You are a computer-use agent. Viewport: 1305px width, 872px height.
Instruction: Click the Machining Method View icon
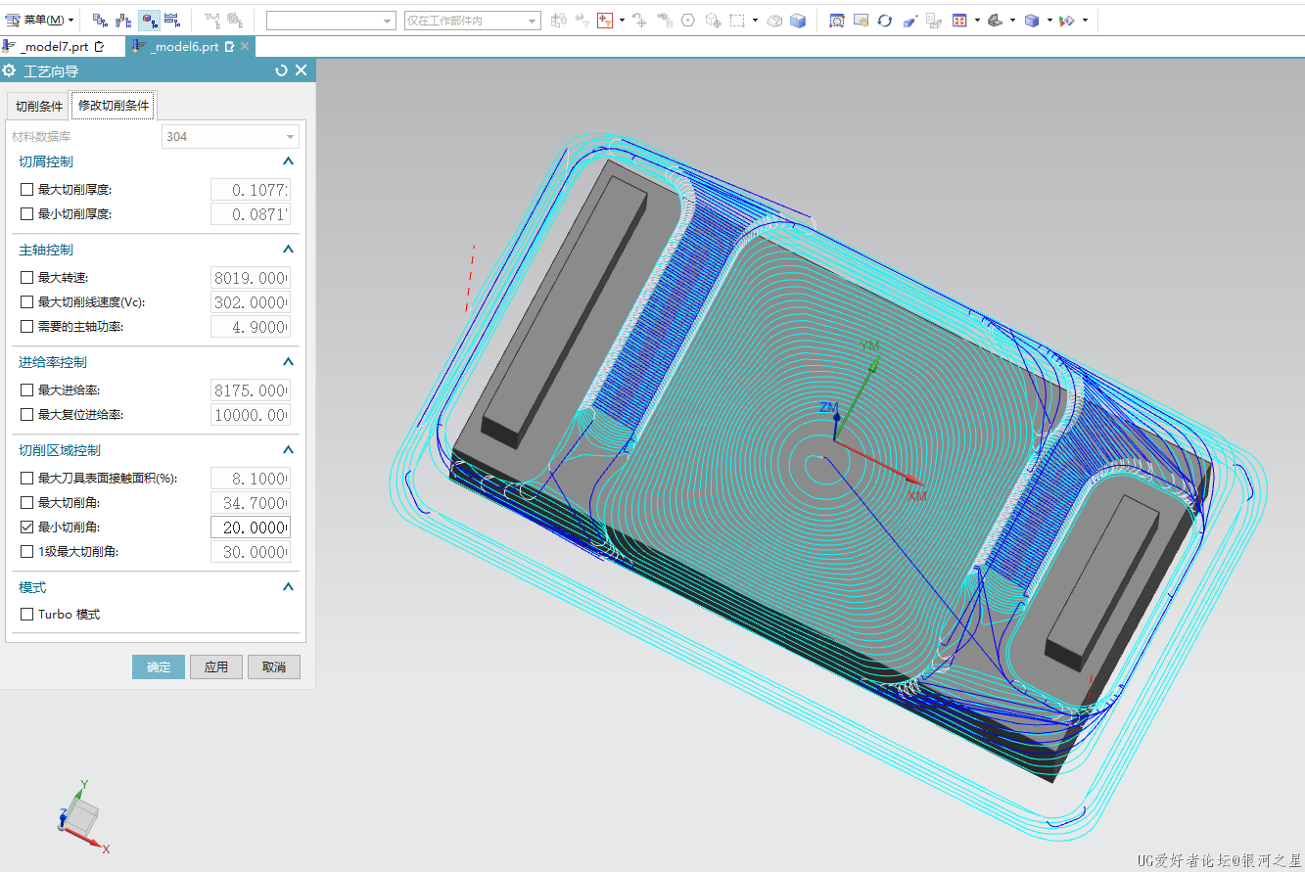(x=172, y=20)
